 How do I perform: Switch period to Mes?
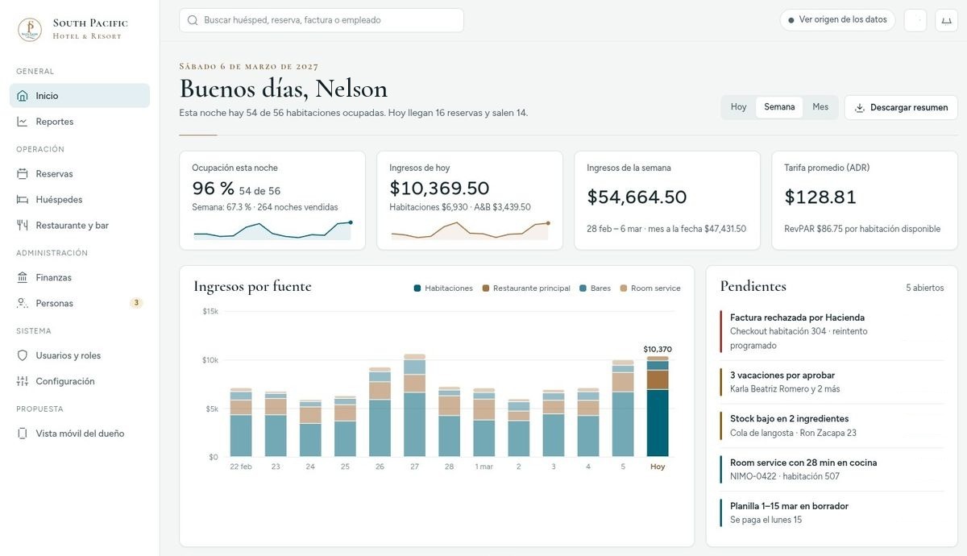click(820, 107)
